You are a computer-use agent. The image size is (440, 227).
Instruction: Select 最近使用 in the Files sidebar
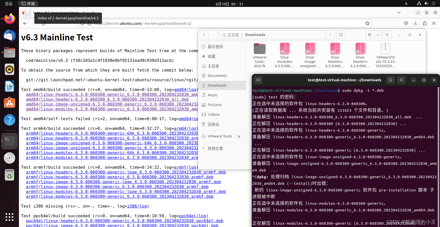[222, 47]
